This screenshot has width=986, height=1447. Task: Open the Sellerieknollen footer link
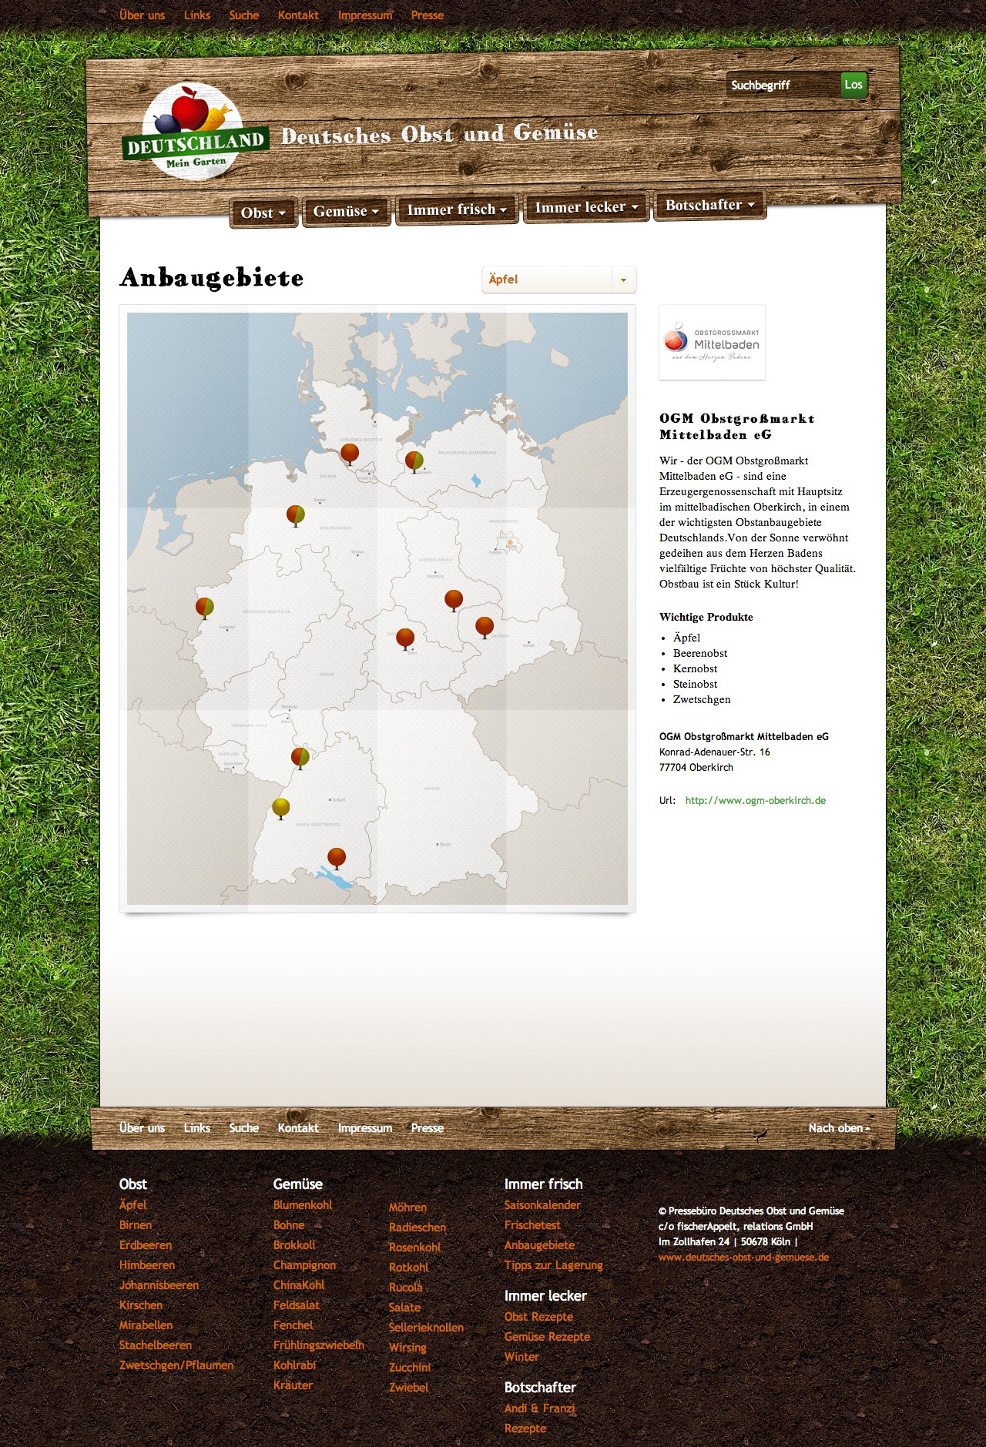[x=426, y=1327]
